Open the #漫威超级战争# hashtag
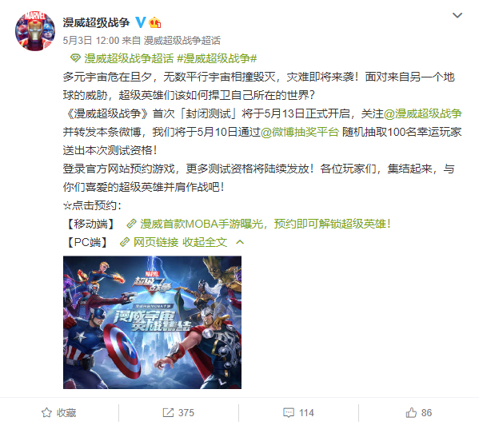The width and height of the screenshot is (479, 425). (217, 58)
